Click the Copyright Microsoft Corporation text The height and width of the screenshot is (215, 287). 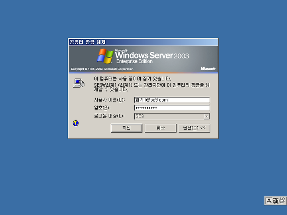click(102, 69)
